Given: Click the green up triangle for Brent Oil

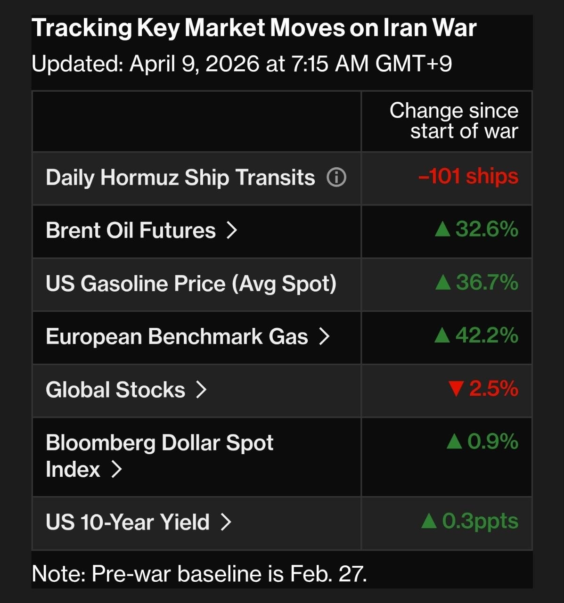Looking at the screenshot, I should [442, 229].
